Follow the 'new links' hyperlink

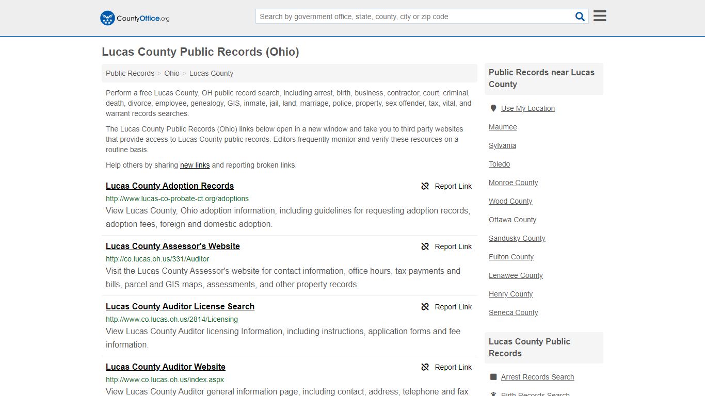pos(195,166)
